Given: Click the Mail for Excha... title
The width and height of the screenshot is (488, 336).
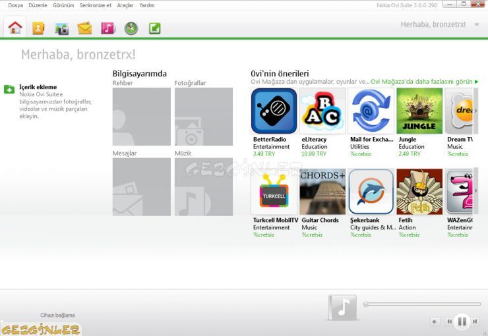Looking at the screenshot, I should point(371,139).
